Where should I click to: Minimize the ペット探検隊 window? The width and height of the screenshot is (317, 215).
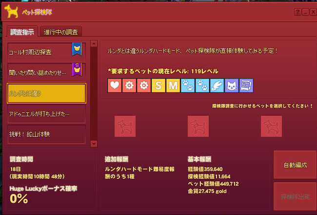[305, 12]
